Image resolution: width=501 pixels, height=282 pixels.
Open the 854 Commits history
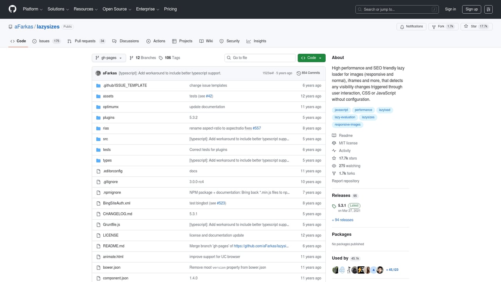click(308, 73)
